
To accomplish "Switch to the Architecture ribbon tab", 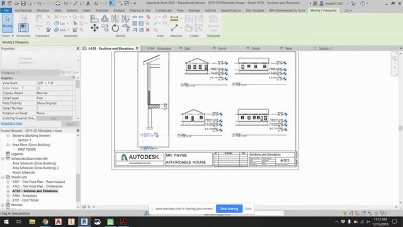I will coord(23,10).
